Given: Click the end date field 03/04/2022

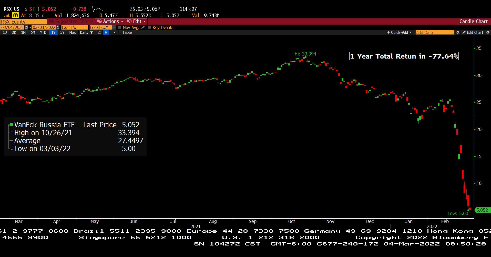Looking at the screenshot, I should point(44,27).
